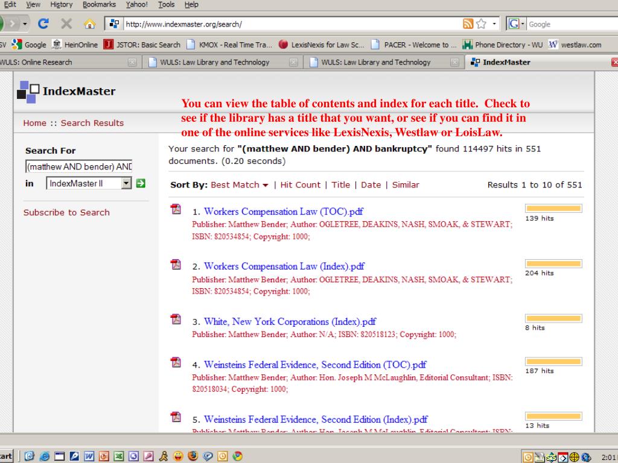Viewport: 618px width, 463px height.
Task: Click Subscribe to Search link
Action: pos(66,213)
